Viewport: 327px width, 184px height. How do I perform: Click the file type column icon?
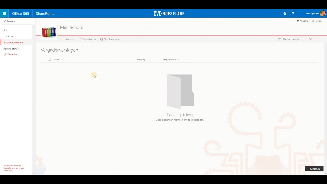pyautogui.click(x=50, y=59)
